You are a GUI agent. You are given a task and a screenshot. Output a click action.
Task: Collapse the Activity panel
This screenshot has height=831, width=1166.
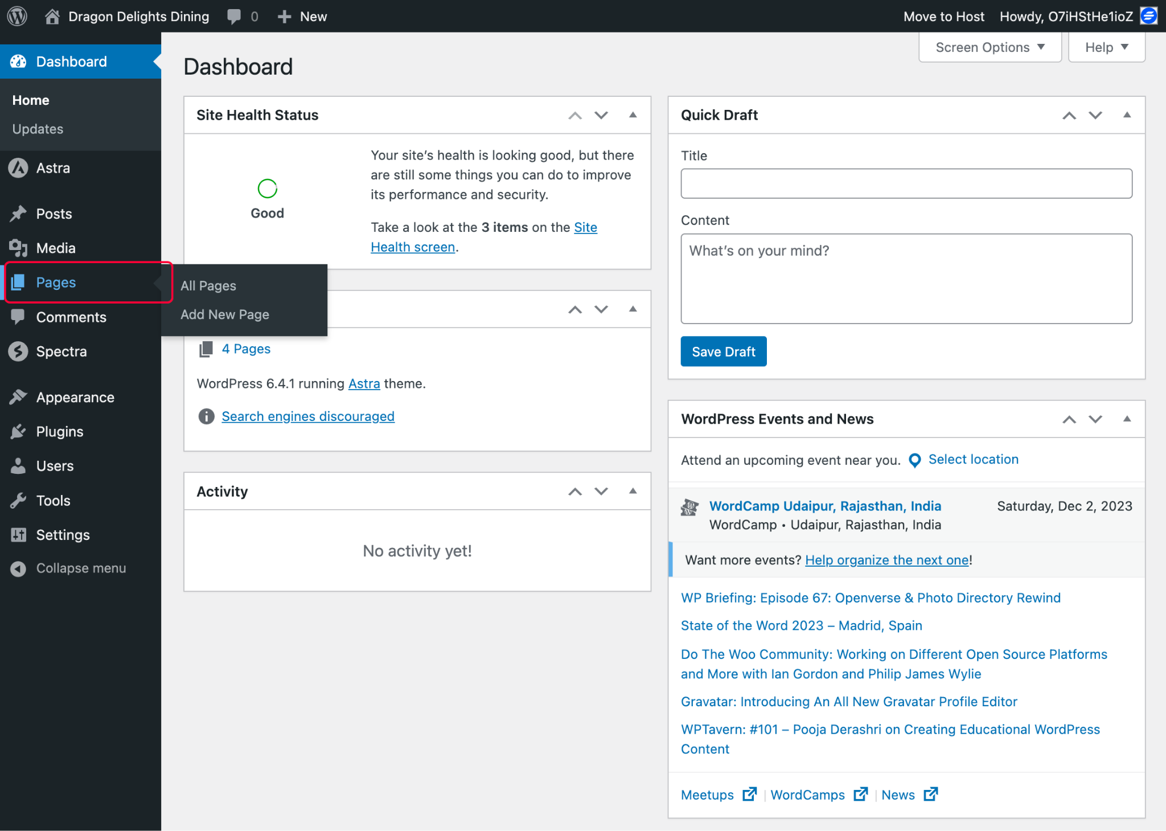[x=632, y=491]
